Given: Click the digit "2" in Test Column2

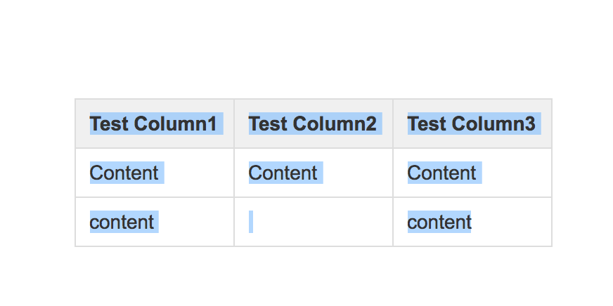Looking at the screenshot, I should tap(370, 124).
